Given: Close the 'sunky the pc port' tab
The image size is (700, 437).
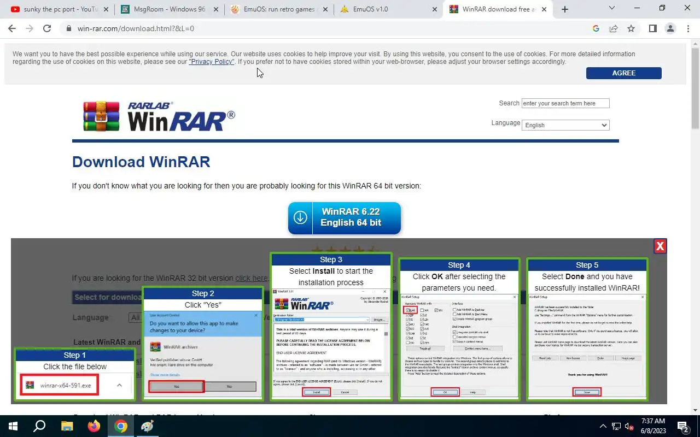Looking at the screenshot, I should coord(105,9).
